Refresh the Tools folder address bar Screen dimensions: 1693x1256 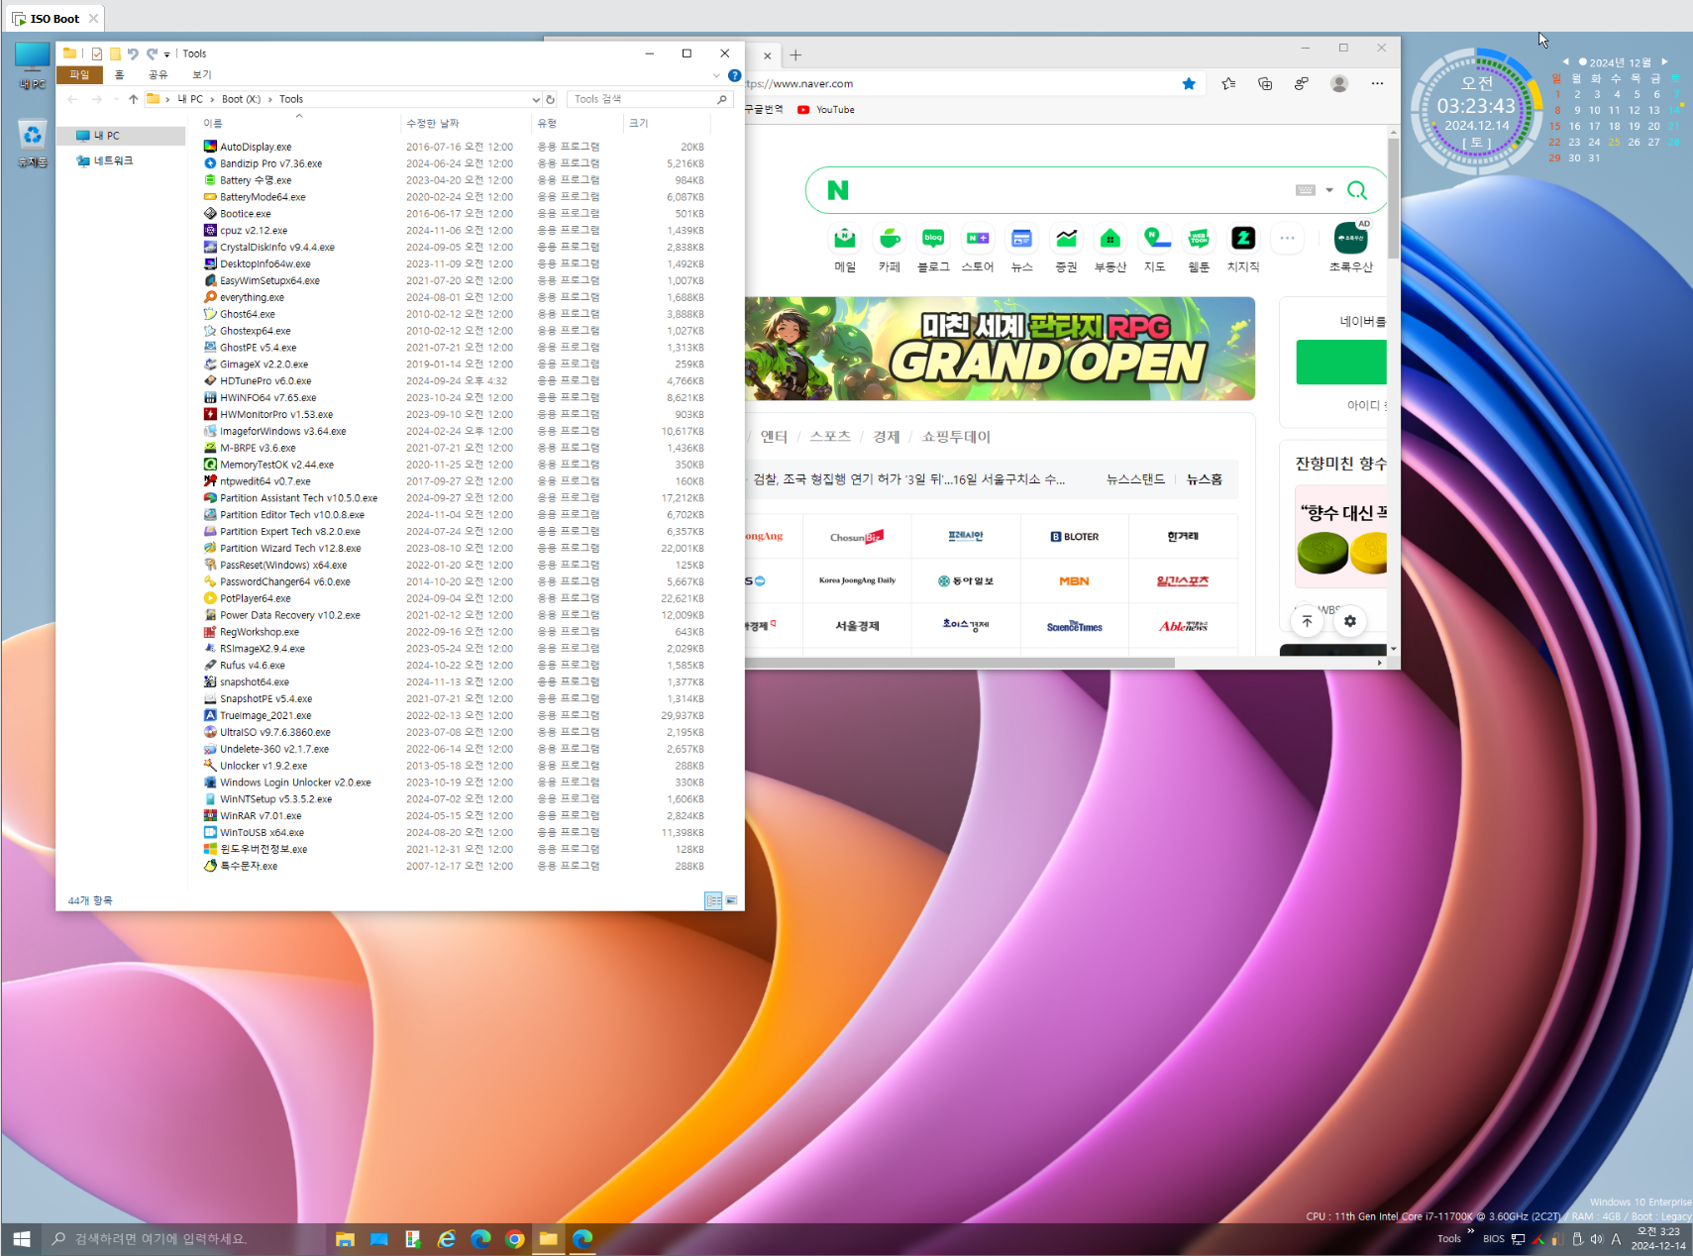(551, 99)
